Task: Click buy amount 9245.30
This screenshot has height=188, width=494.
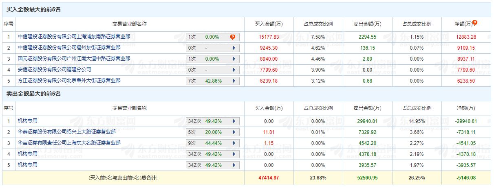Action: (x=269, y=48)
